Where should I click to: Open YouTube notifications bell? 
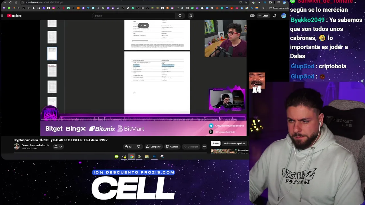point(275,16)
